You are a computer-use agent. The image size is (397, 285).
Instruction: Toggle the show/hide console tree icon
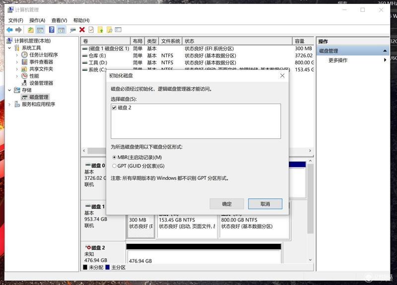point(40,30)
